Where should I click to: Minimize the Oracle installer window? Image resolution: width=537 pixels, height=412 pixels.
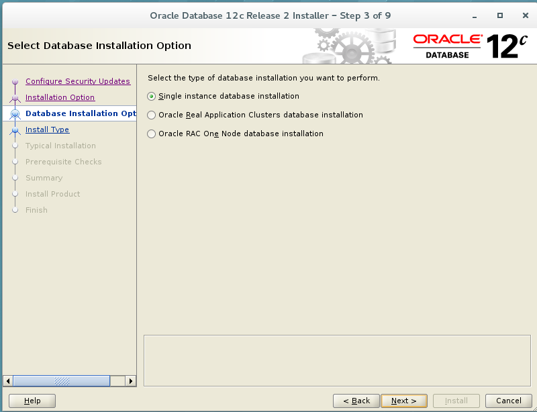(x=475, y=15)
